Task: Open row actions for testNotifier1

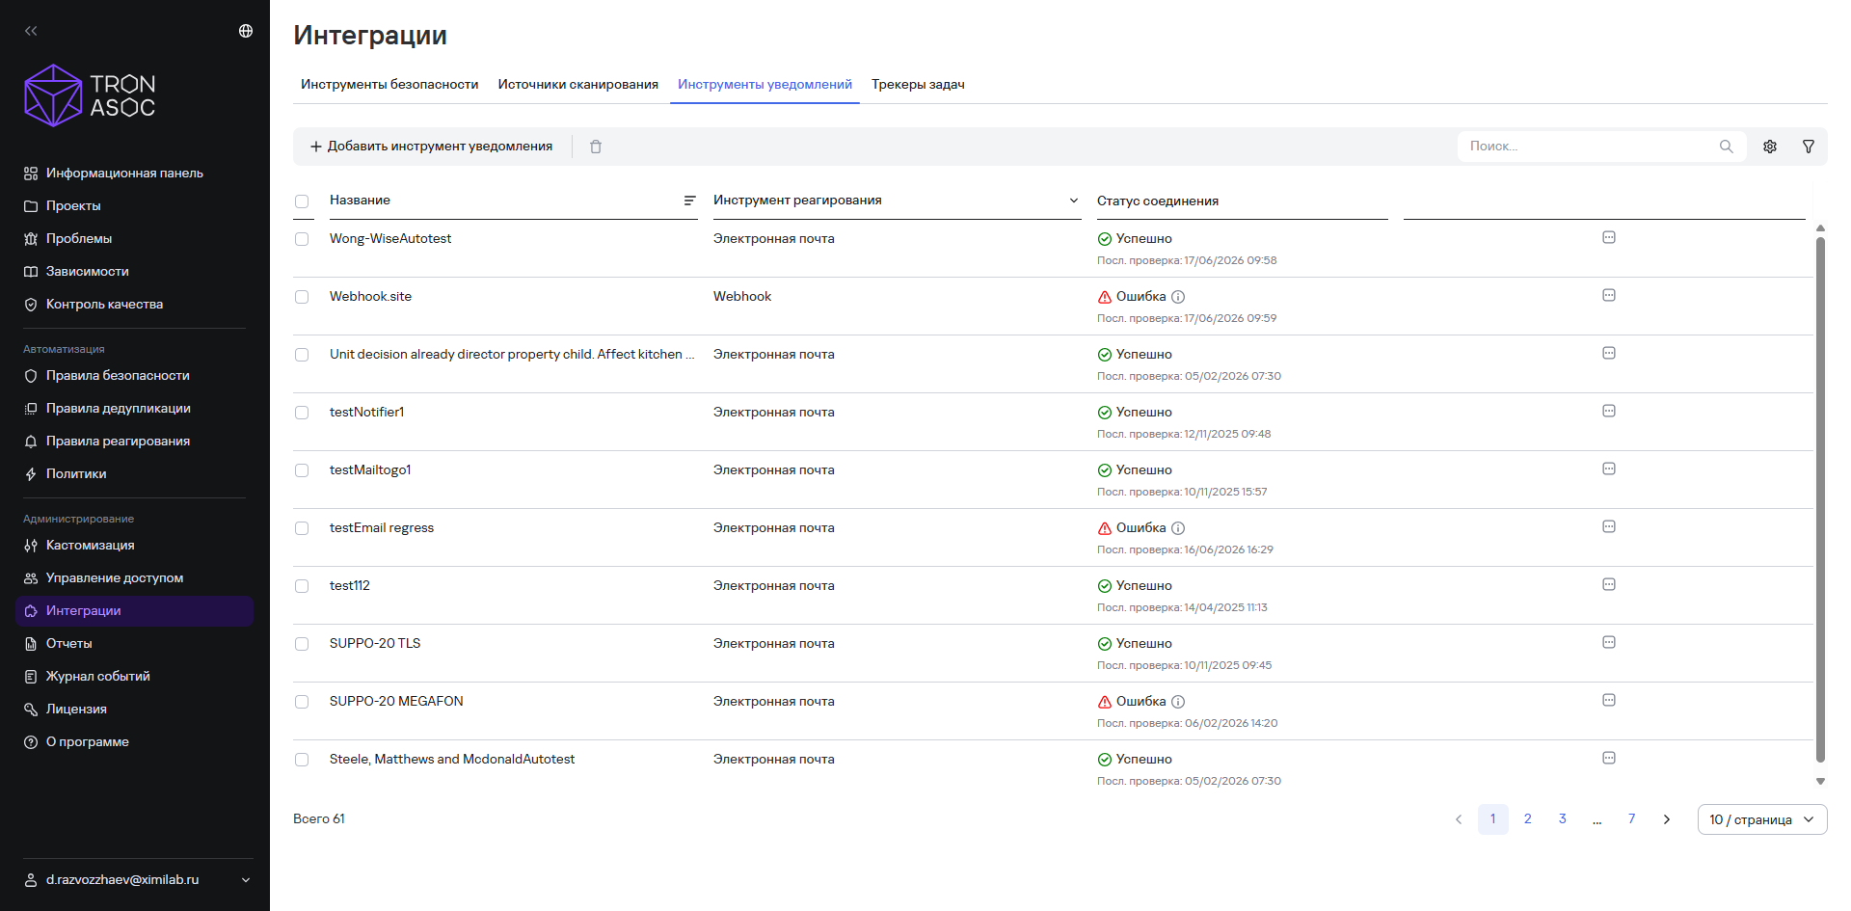Action: 1609,411
